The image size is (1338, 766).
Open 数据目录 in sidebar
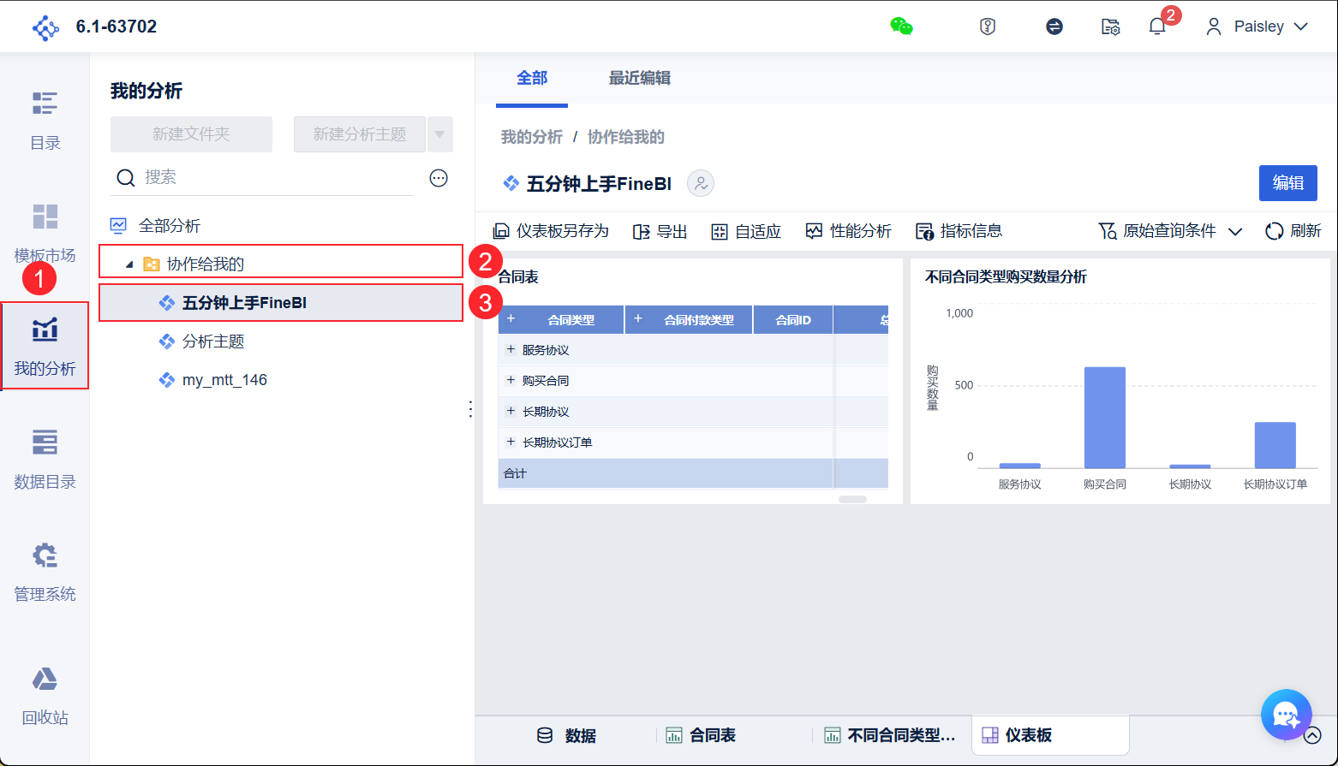point(45,460)
